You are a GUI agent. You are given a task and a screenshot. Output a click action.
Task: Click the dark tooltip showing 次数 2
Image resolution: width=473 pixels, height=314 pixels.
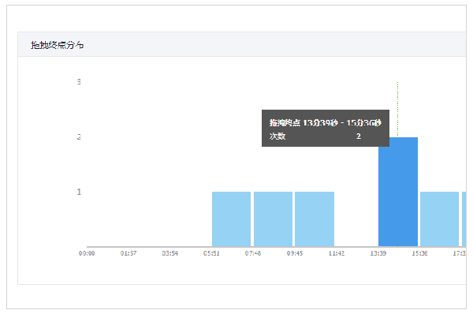click(x=326, y=128)
